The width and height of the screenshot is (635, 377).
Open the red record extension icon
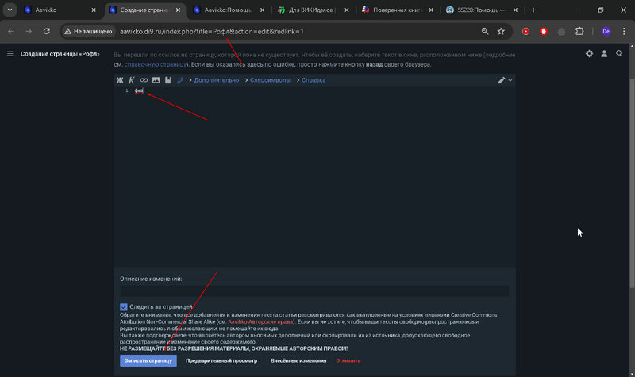pyautogui.click(x=525, y=31)
